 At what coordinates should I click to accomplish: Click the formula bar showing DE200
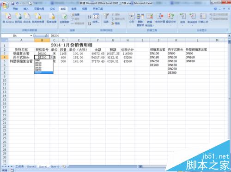click(138, 36)
